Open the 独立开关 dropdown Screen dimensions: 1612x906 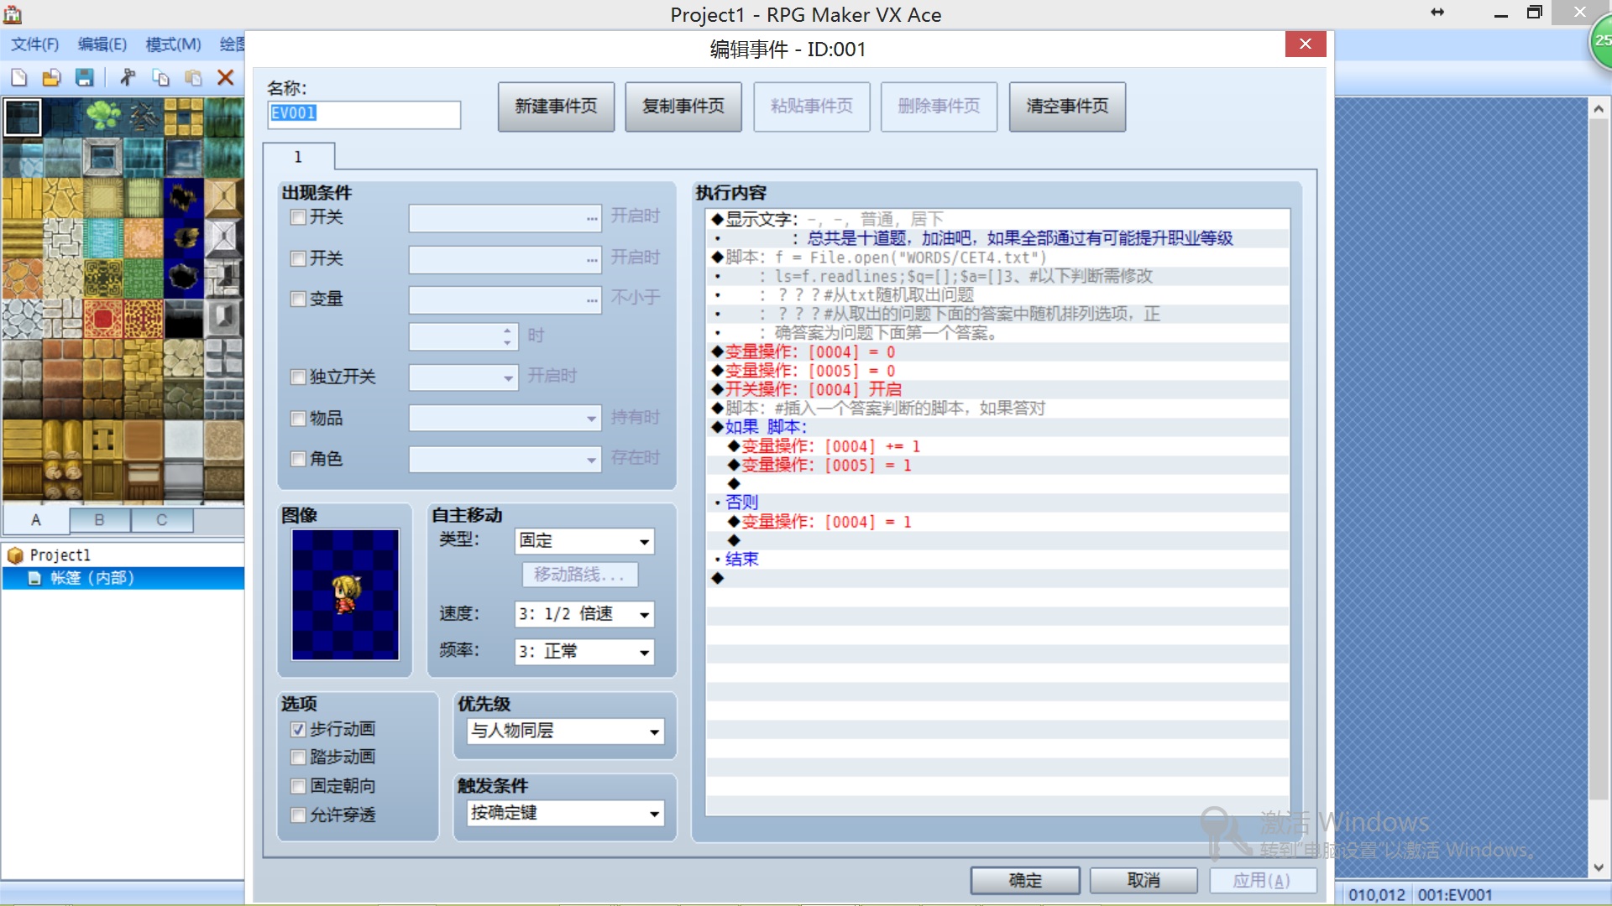pos(463,377)
